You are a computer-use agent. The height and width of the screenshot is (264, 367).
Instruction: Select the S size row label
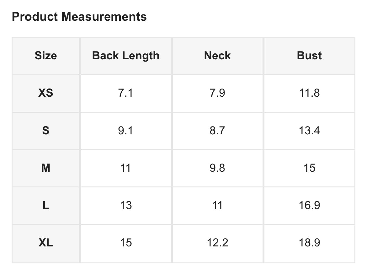[46, 130]
